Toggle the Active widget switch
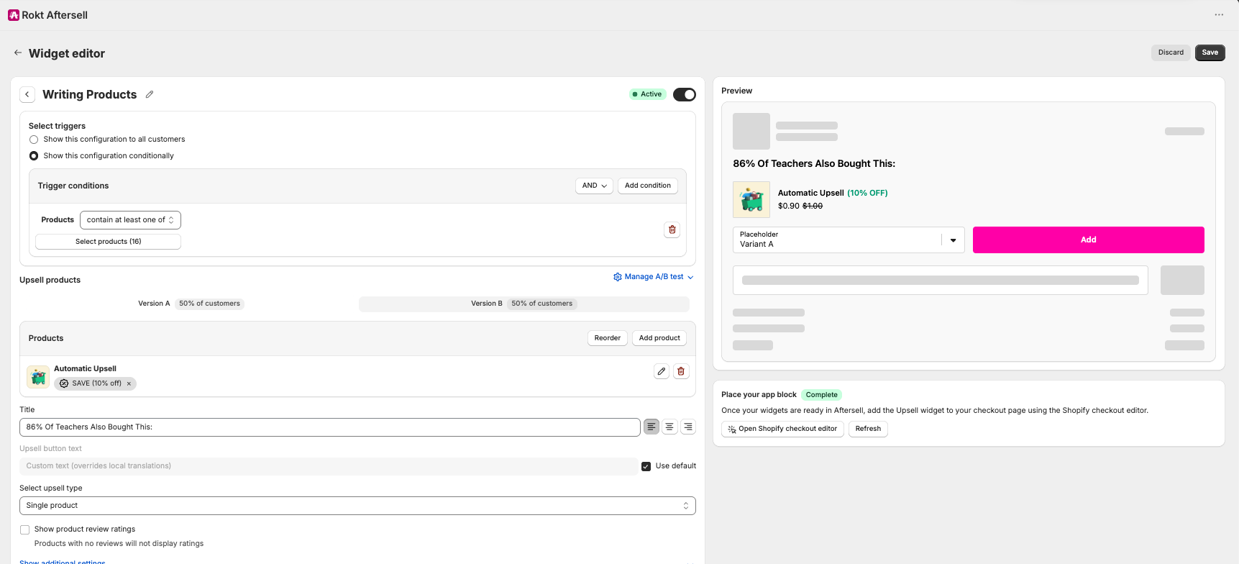The image size is (1239, 564). [685, 94]
